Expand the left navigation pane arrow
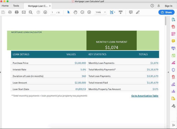This screenshot has height=129, width=177. [1, 72]
